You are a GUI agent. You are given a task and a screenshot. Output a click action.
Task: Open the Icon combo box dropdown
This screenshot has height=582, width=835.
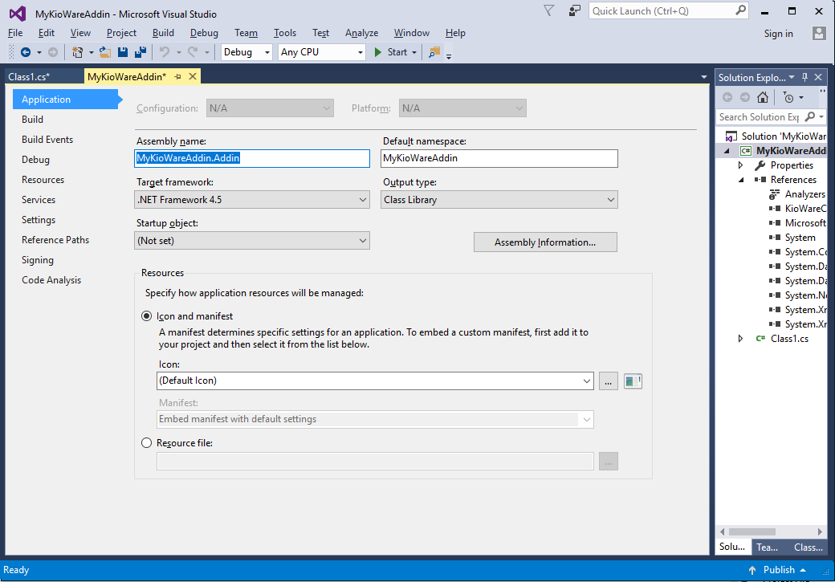[x=586, y=381]
